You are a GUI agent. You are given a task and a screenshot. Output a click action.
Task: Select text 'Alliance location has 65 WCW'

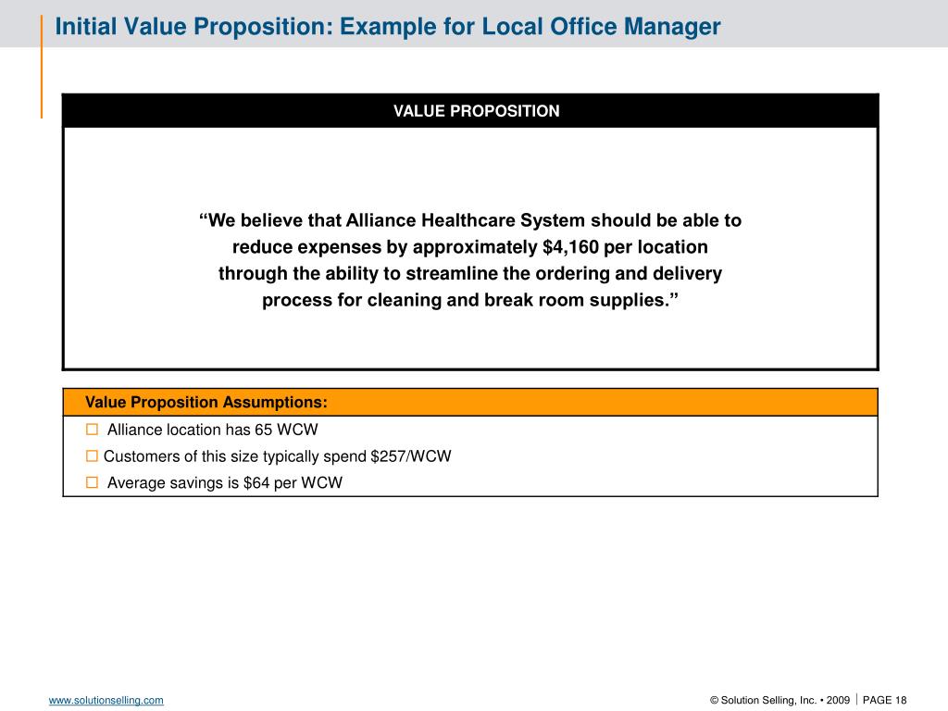coord(212,430)
